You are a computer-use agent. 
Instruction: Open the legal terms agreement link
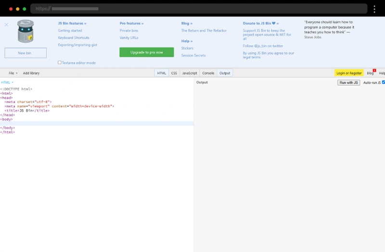pyautogui.click(x=269, y=55)
